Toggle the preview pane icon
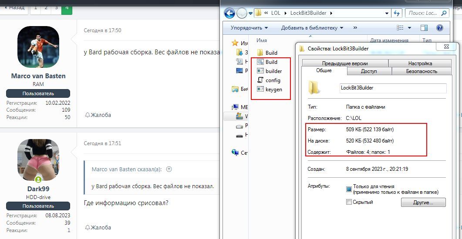 (x=424, y=28)
